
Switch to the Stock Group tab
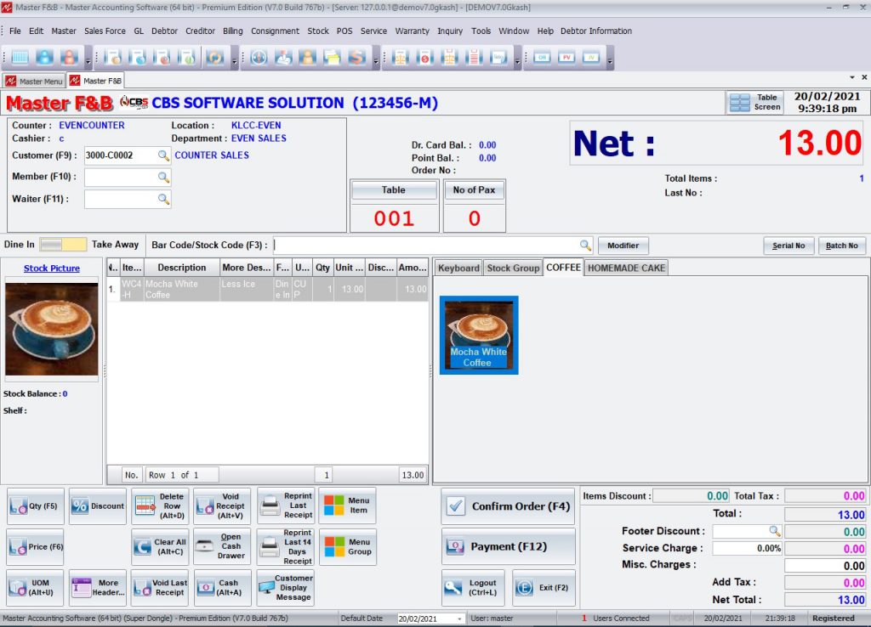pos(513,268)
